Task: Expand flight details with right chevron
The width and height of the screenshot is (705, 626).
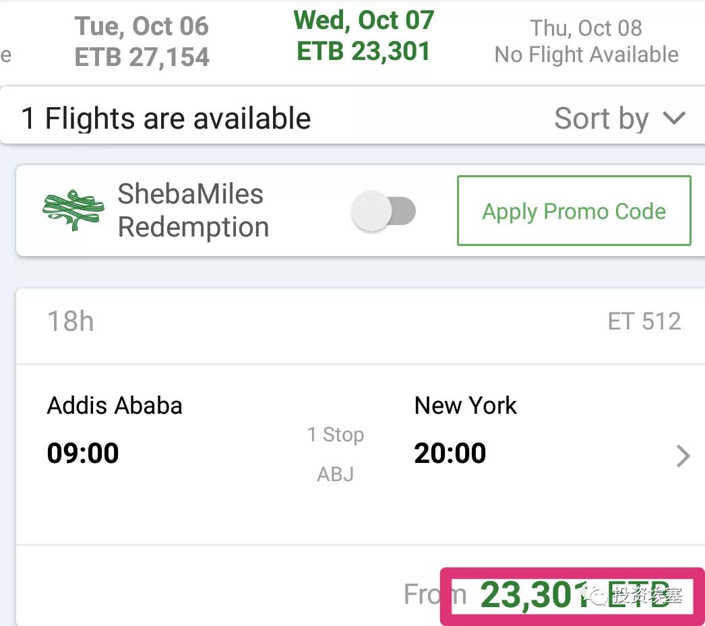Action: point(683,456)
